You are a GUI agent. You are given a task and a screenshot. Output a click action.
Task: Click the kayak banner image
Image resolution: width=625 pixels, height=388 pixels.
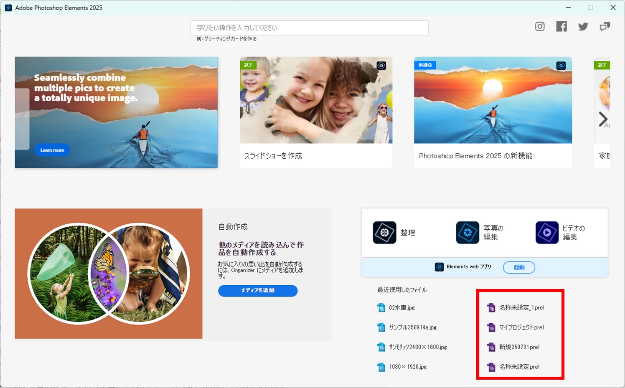116,112
